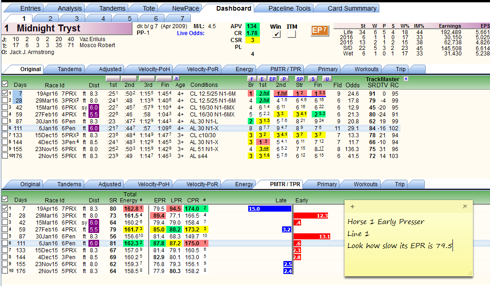This screenshot has height=286, width=490.
Task: Click the SP filter button above Str column
Action: [299, 79]
